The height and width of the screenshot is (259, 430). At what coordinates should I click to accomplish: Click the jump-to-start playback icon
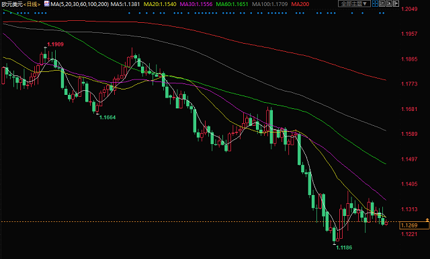pos(382,3)
